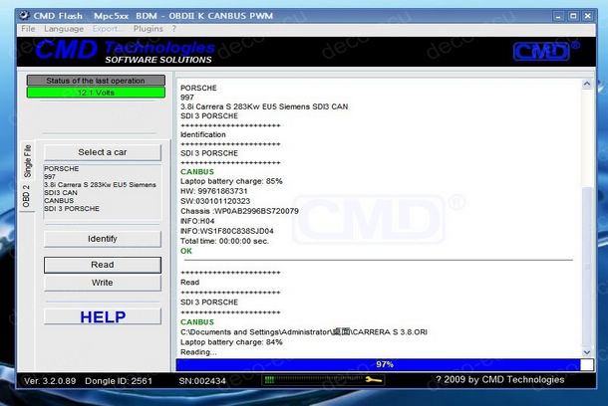608x406 pixels.
Task: Minimize the CMD Flash window
Action: click(x=558, y=16)
